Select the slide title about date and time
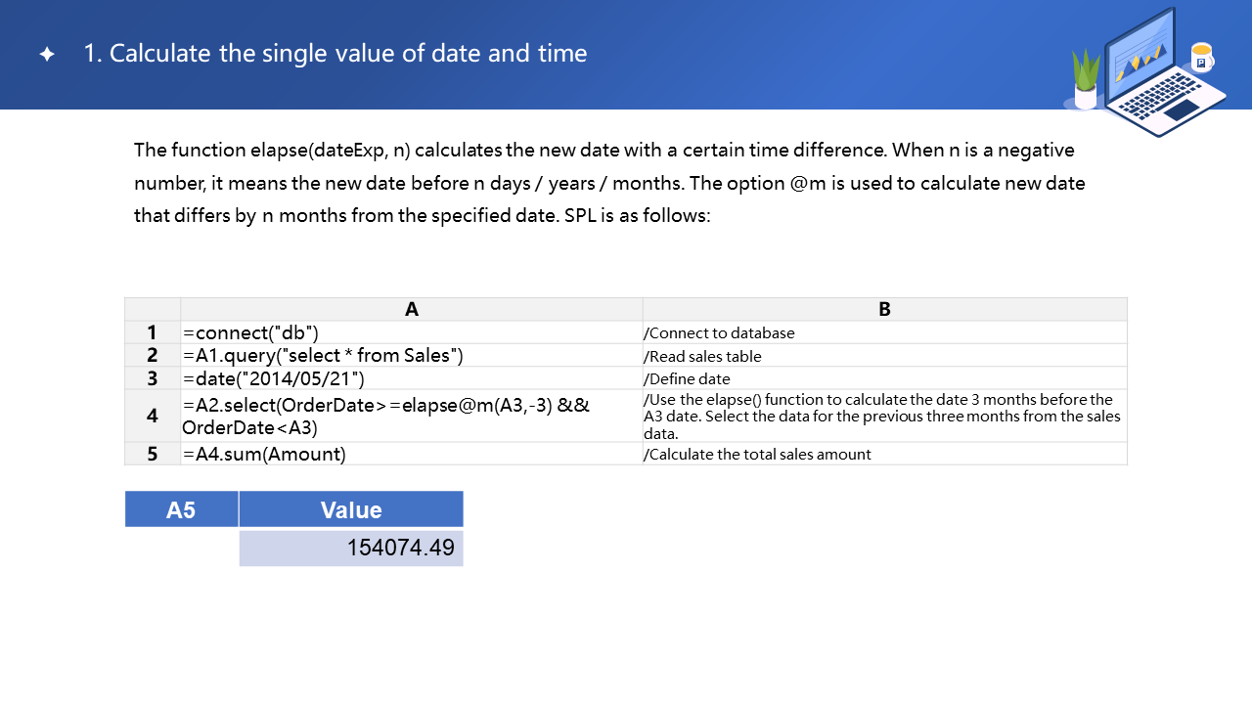The image size is (1252, 704). [x=335, y=53]
